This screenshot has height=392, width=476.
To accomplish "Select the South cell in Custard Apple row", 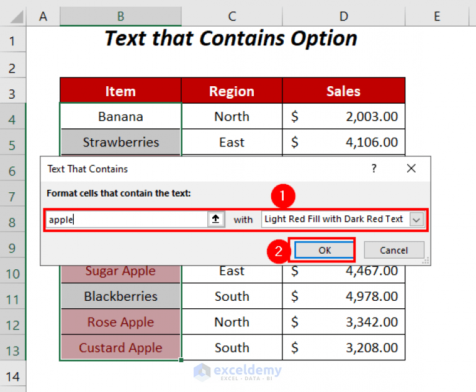I will (232, 348).
